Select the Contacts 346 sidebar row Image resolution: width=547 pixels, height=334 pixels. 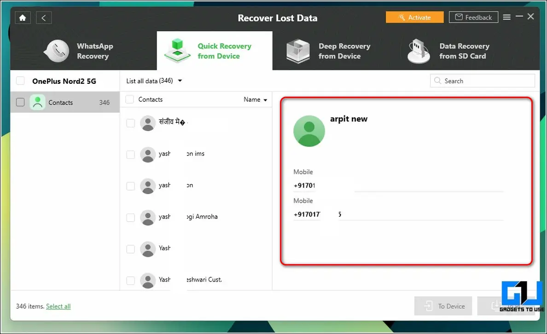pos(65,102)
